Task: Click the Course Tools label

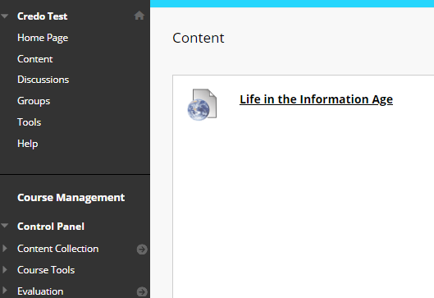Action: [46, 270]
